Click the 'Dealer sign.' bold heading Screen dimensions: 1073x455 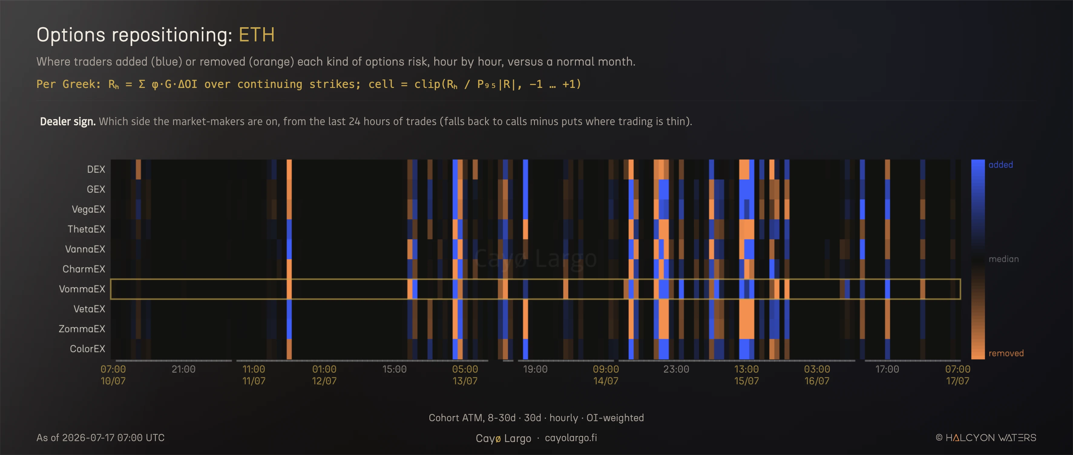pyautogui.click(x=67, y=121)
